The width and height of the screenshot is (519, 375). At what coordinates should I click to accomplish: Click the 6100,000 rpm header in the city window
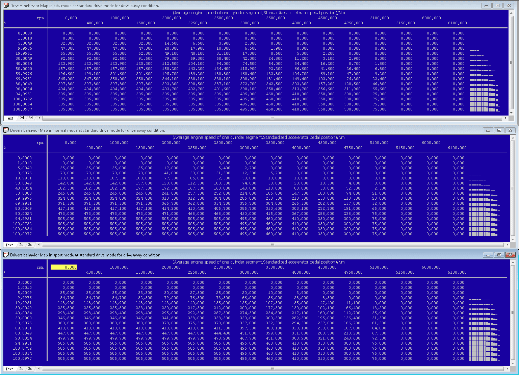pyautogui.click(x=458, y=23)
